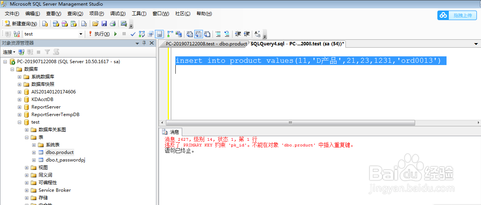This screenshot has width=481, height=205.
Task: Click the error text 语句已终止。
Action: click(x=180, y=151)
